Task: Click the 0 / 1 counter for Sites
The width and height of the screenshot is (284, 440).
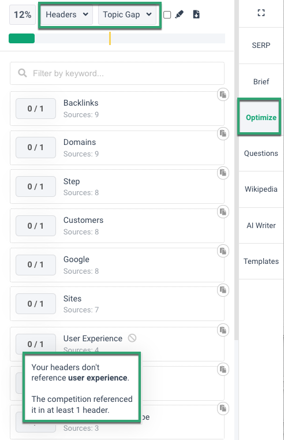Action: point(36,304)
